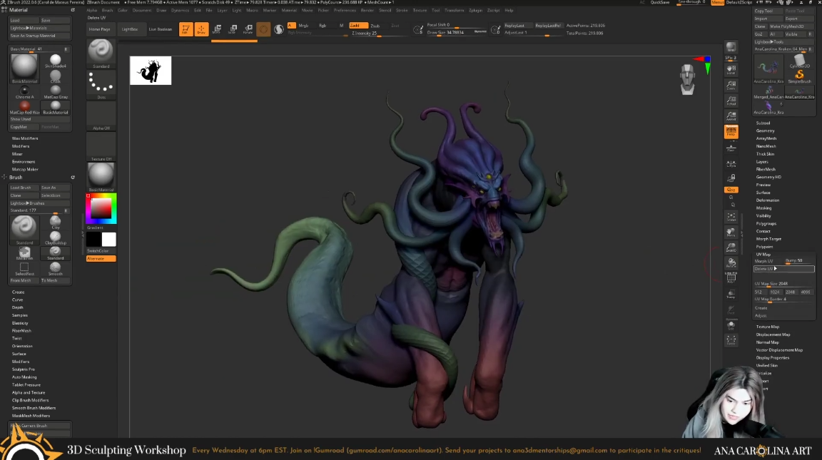Select the SelectRect brush icon

(x=24, y=268)
